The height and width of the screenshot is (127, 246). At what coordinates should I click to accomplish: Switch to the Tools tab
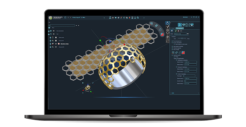(173, 28)
